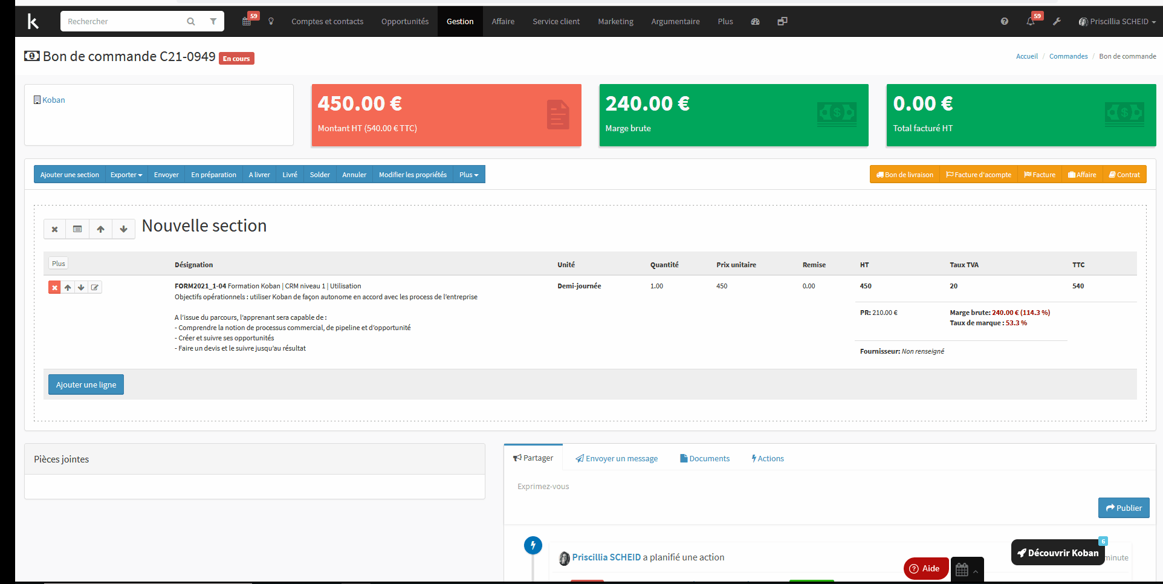Click the wrench settings icon
Viewport: 1163px width, 584px height.
pyautogui.click(x=1057, y=21)
